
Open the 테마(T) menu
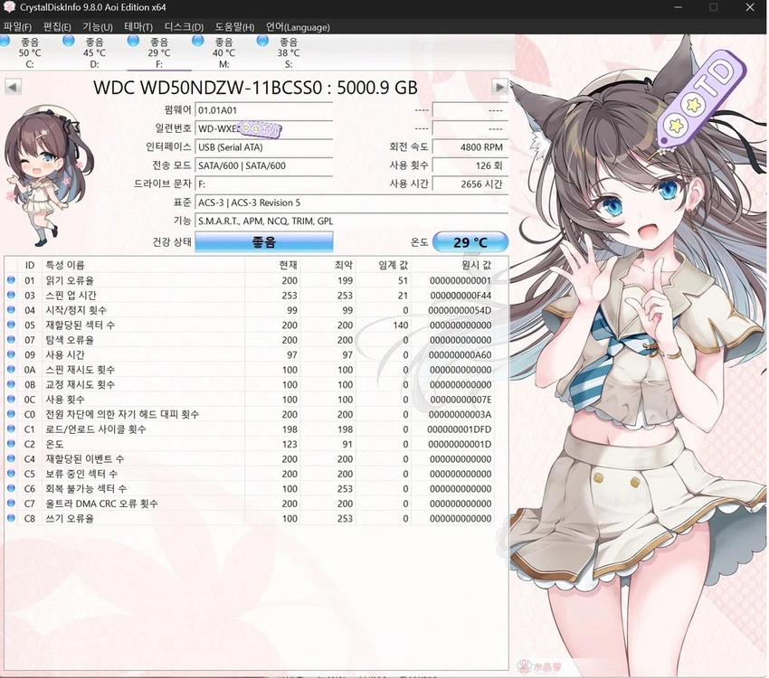[x=138, y=27]
